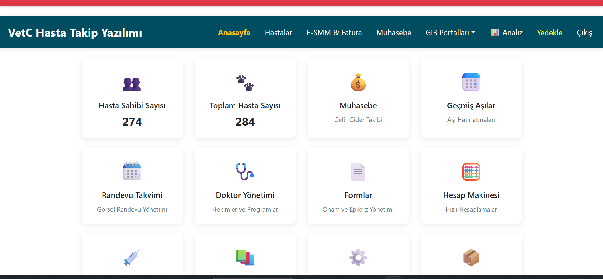Click Çıkış to log out
Image resolution: width=603 pixels, height=279 pixels.
click(x=584, y=33)
